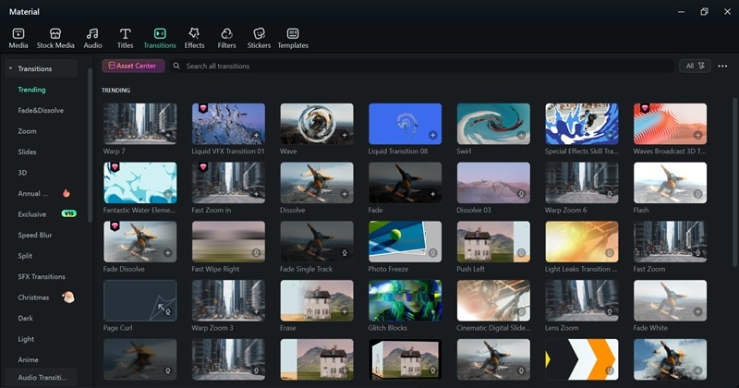
Task: Click the download icon on Warp Zoom 6
Action: pyautogui.click(x=610, y=194)
